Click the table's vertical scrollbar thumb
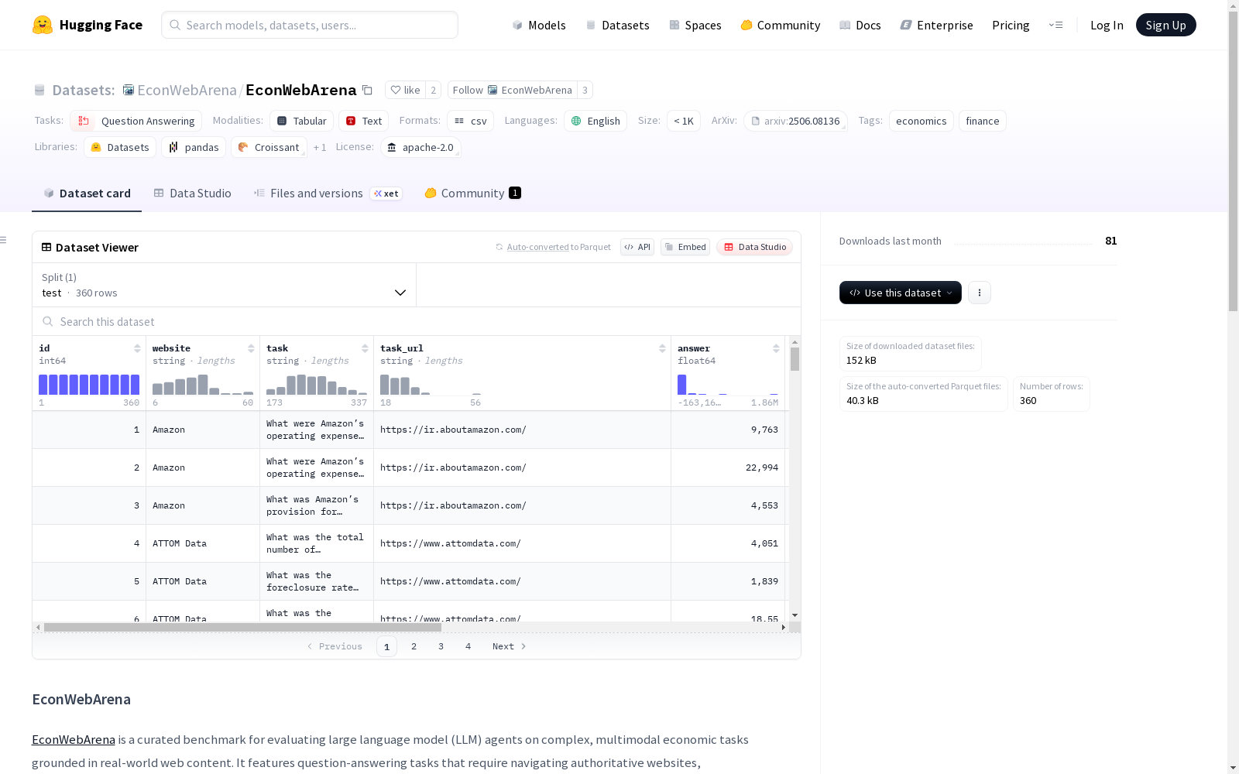The image size is (1239, 774). [795, 359]
